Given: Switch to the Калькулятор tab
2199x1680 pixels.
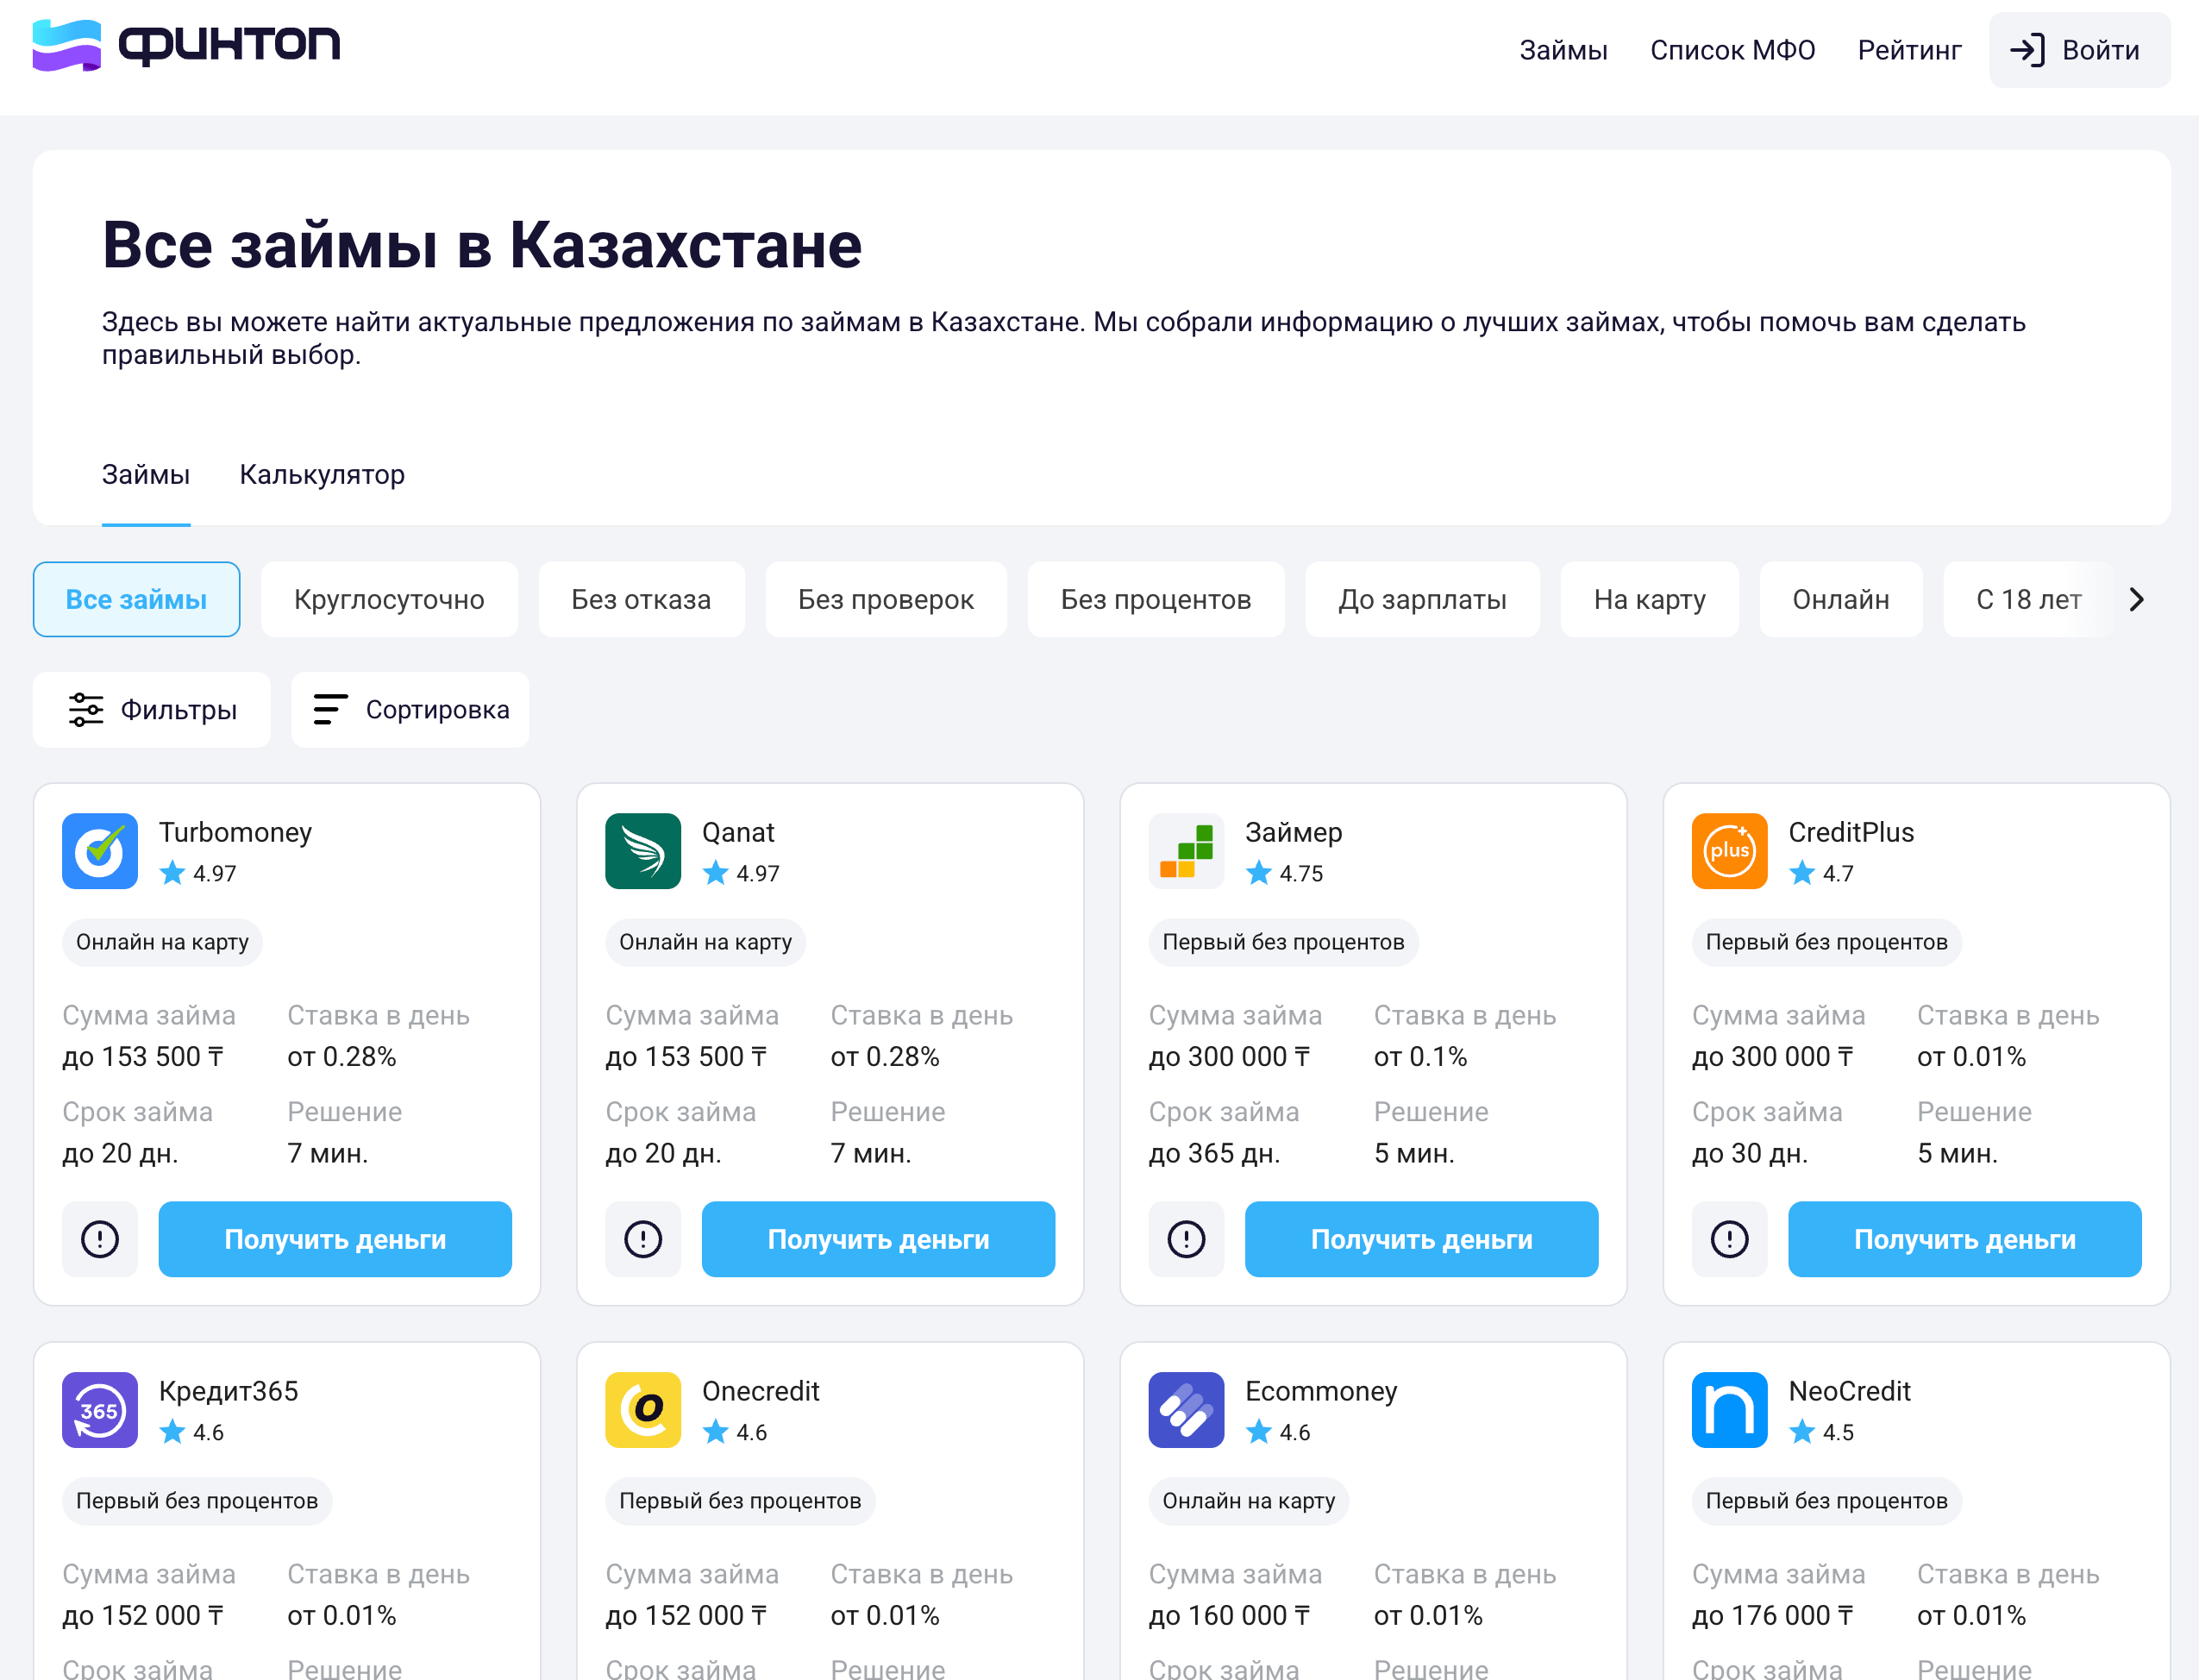Looking at the screenshot, I should click(322, 474).
